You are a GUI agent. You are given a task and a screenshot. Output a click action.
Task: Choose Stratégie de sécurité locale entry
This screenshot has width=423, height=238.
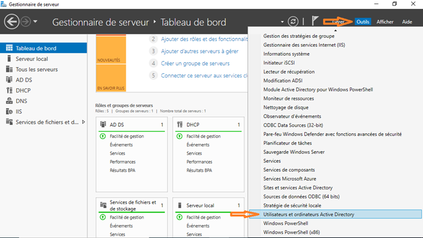click(x=292, y=205)
